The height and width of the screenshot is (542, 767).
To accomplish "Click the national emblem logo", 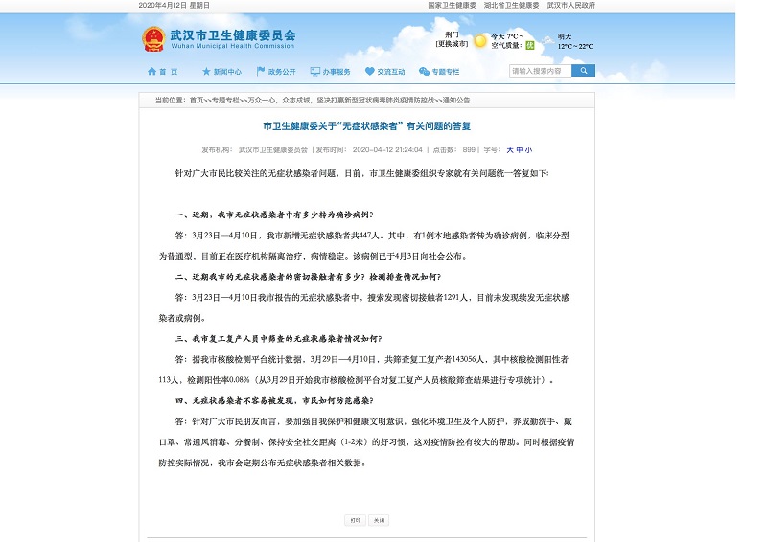I will coord(153,39).
